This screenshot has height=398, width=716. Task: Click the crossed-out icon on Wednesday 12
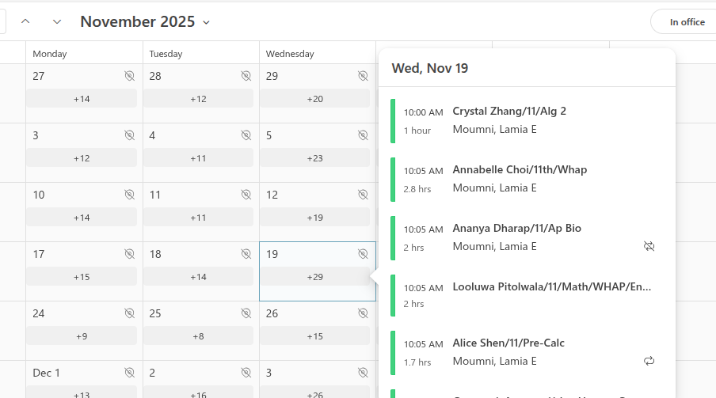point(363,195)
